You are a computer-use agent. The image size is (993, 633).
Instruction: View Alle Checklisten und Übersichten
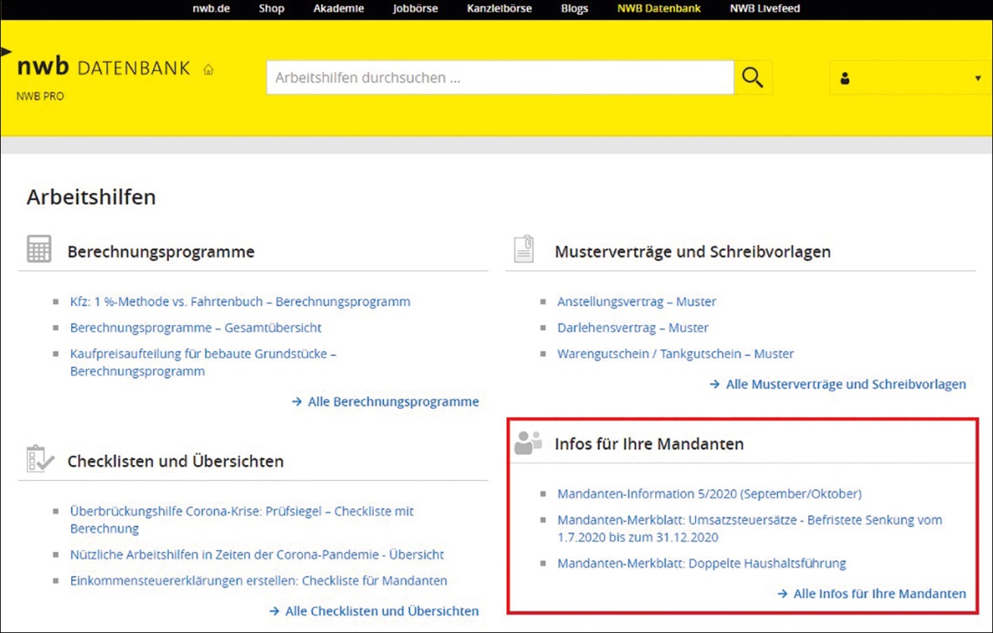[381, 611]
